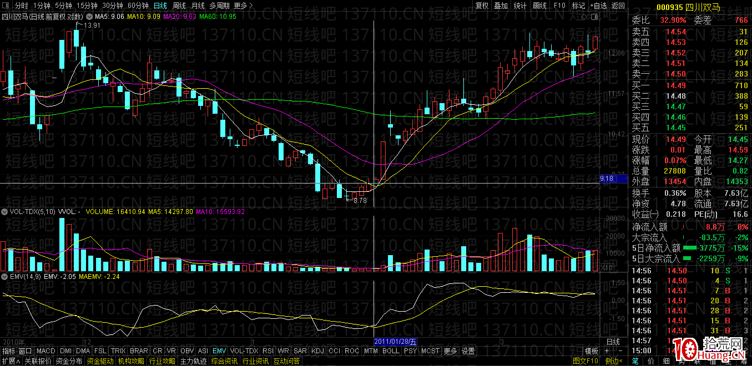Image resolution: width=752 pixels, height=366 pixels.
Task: Select the 日线 daily period
Action: [x=160, y=6]
